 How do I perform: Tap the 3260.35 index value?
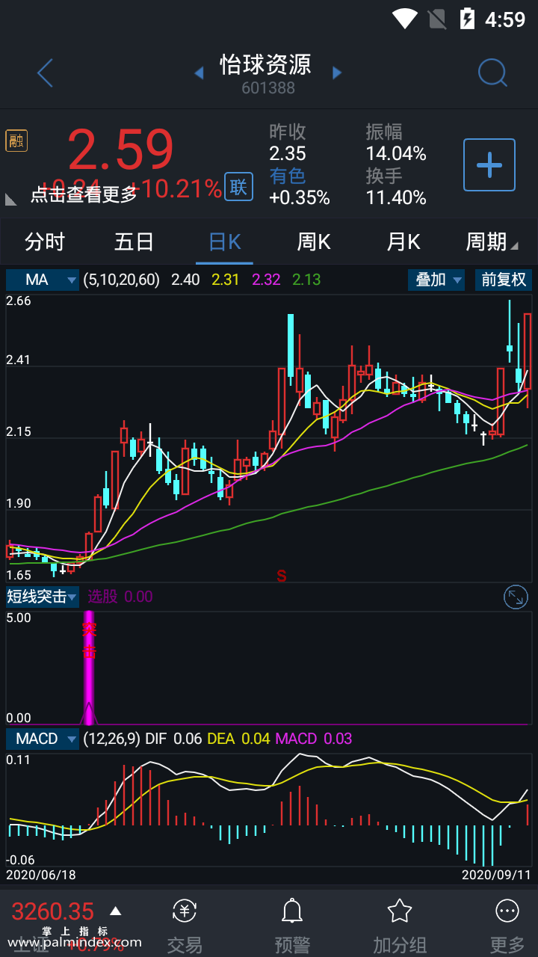pos(53,911)
